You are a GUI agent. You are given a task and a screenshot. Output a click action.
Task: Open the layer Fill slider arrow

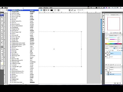pyautogui.click(x=122, y=50)
